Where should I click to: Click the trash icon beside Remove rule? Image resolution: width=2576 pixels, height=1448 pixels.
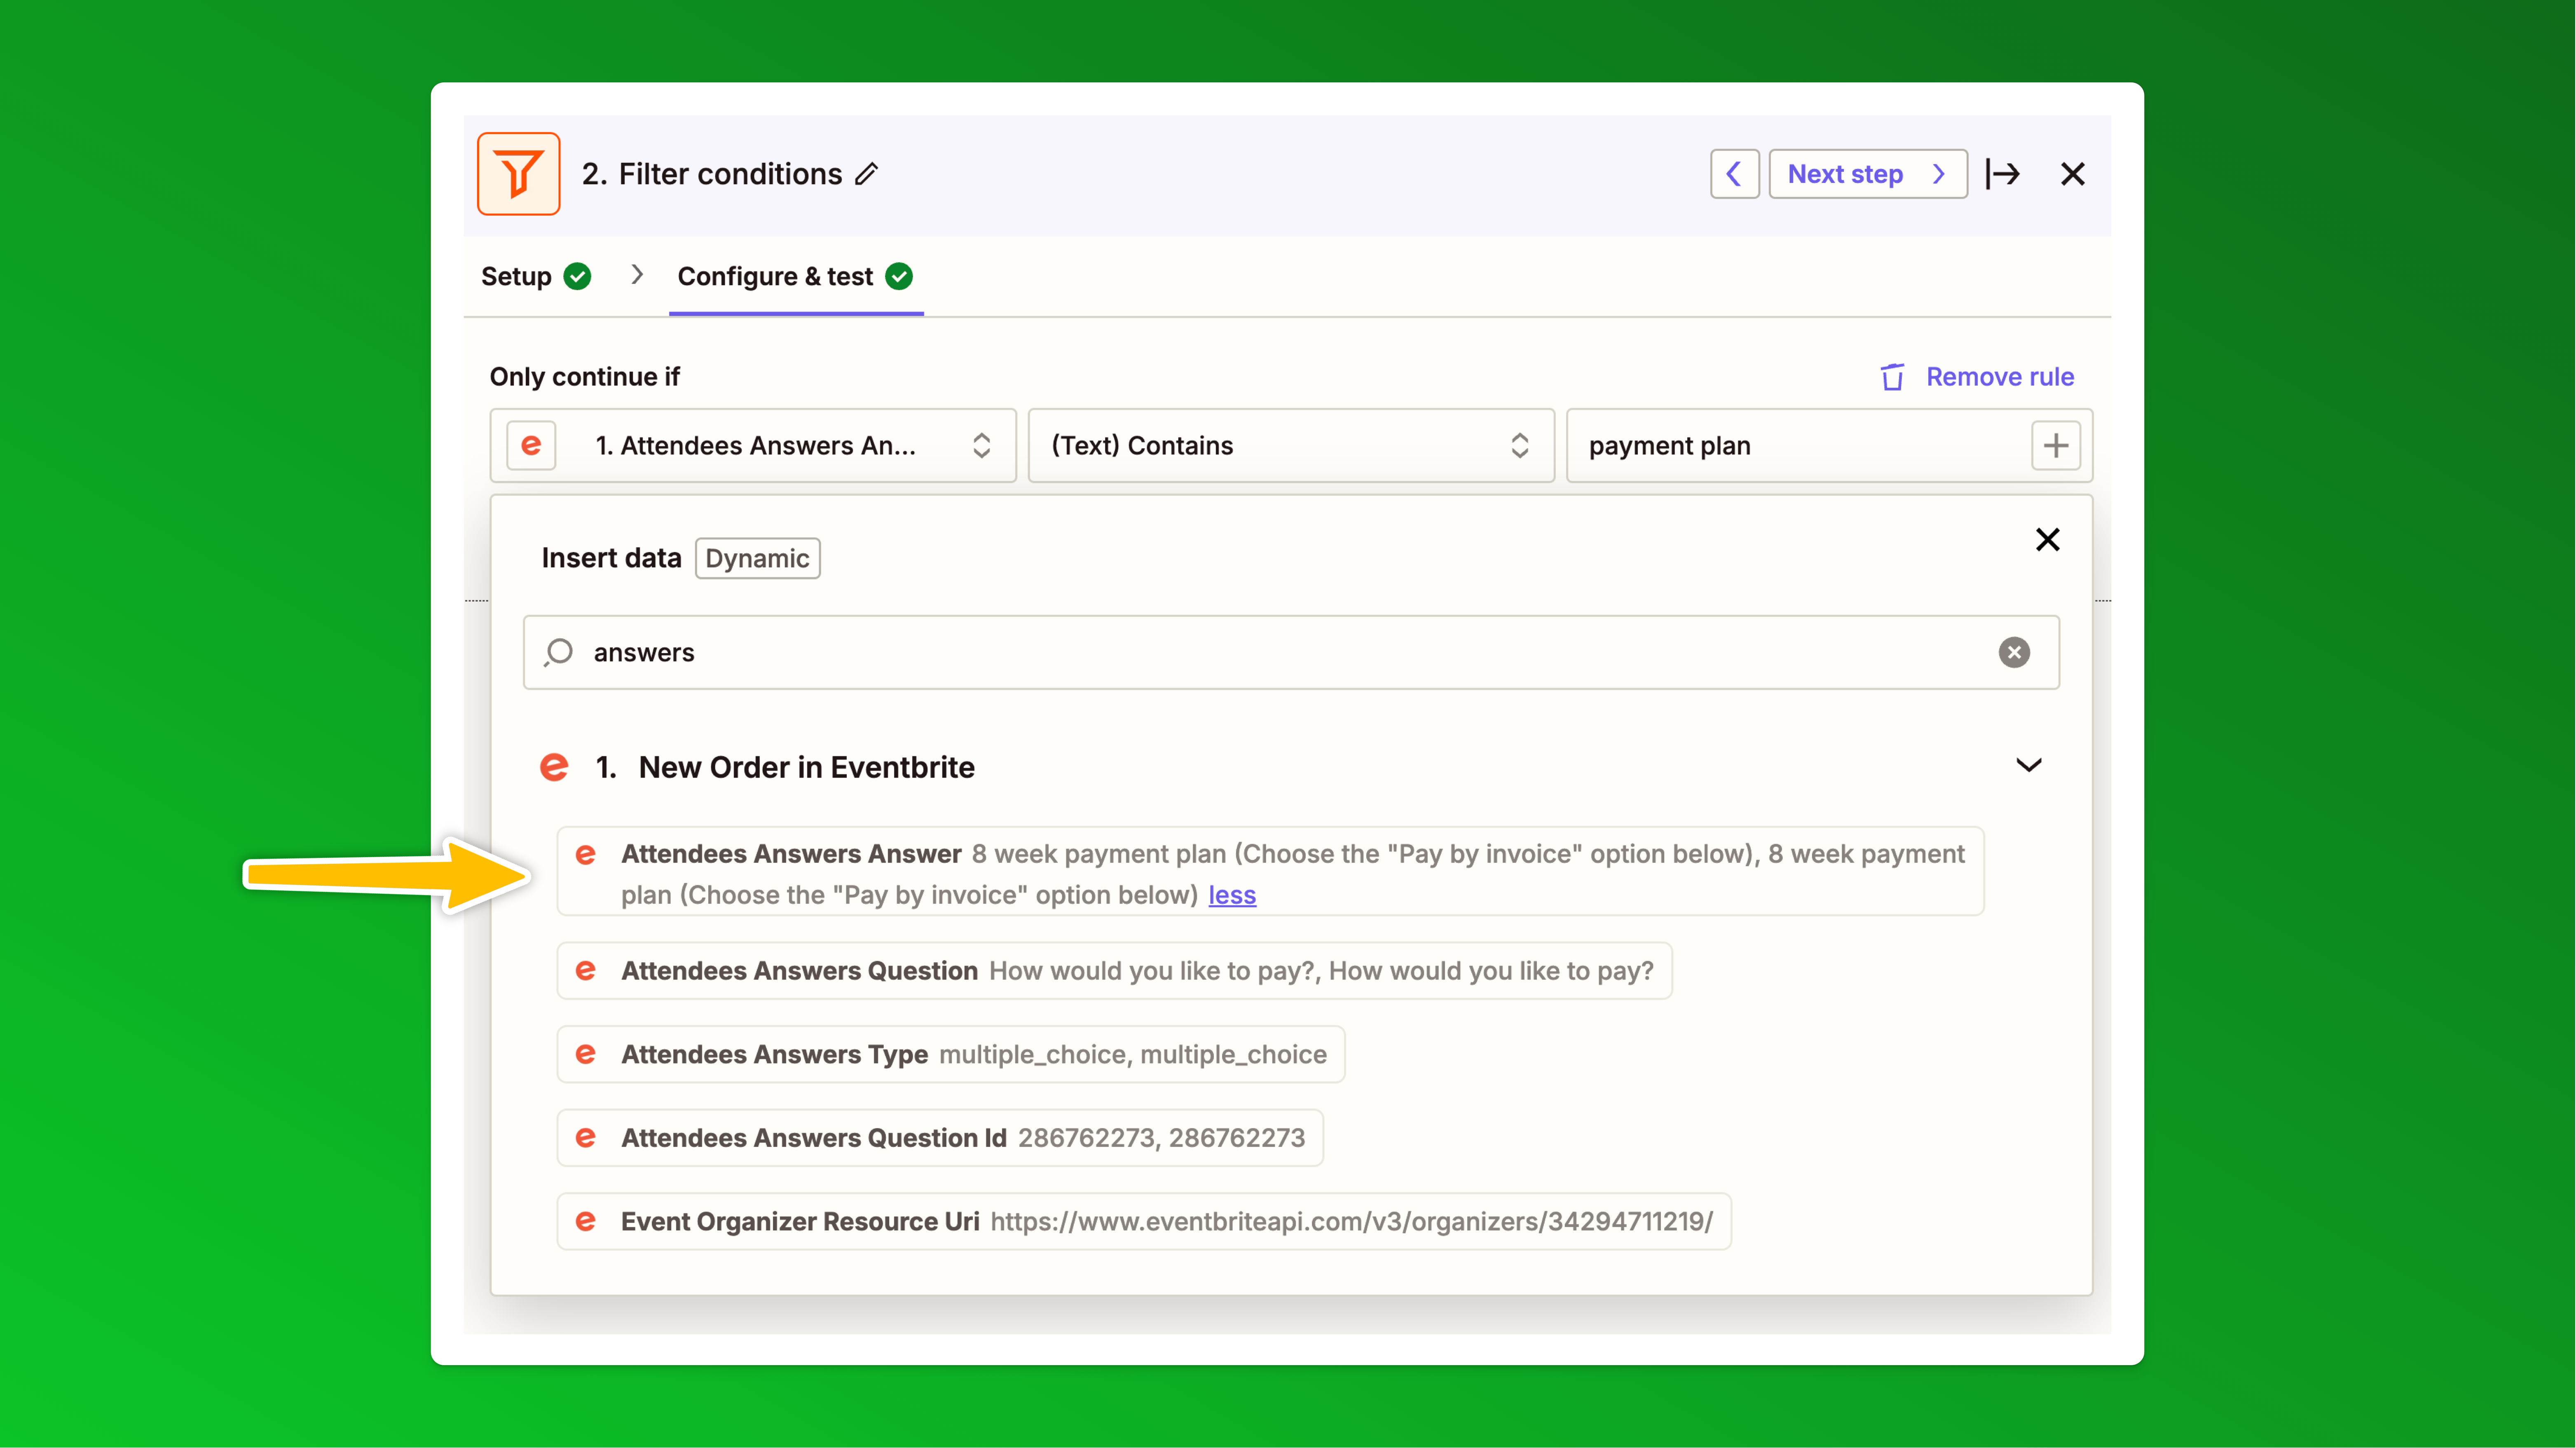[1892, 377]
